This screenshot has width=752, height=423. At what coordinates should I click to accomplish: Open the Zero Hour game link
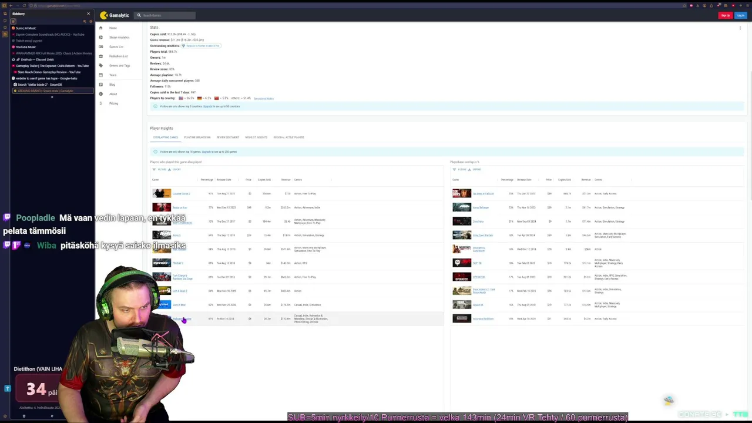(x=478, y=221)
